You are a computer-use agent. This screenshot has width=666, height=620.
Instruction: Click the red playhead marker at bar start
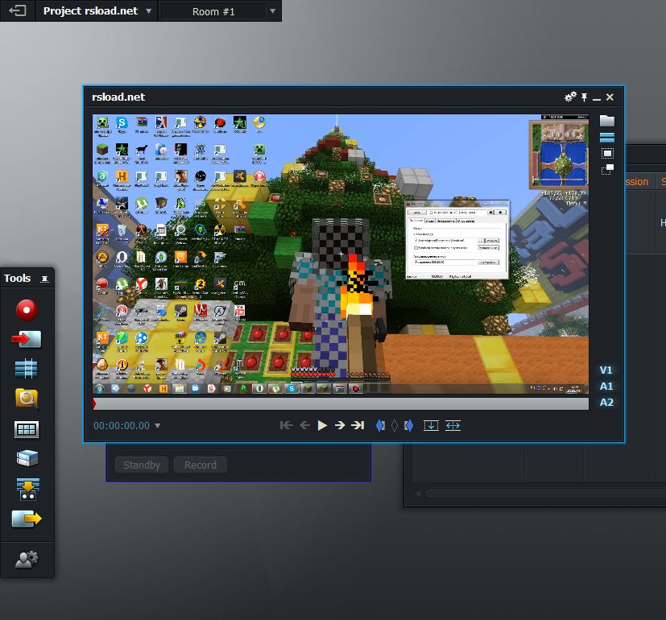pyautogui.click(x=94, y=403)
